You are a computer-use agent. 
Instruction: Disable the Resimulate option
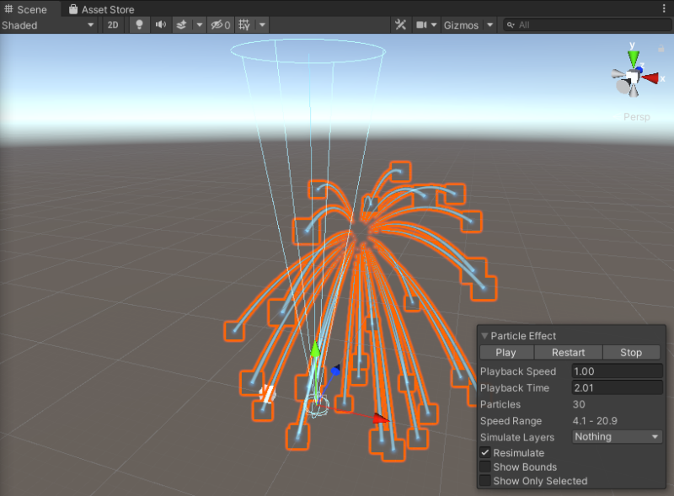point(486,452)
